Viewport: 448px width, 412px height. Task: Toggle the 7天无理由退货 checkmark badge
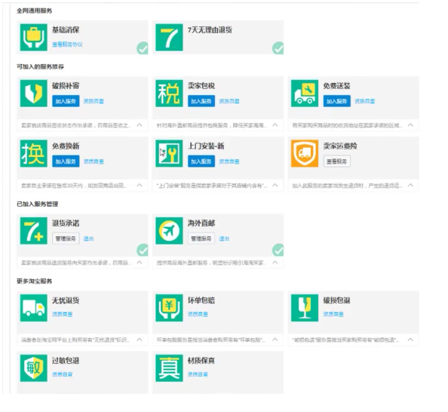278,48
